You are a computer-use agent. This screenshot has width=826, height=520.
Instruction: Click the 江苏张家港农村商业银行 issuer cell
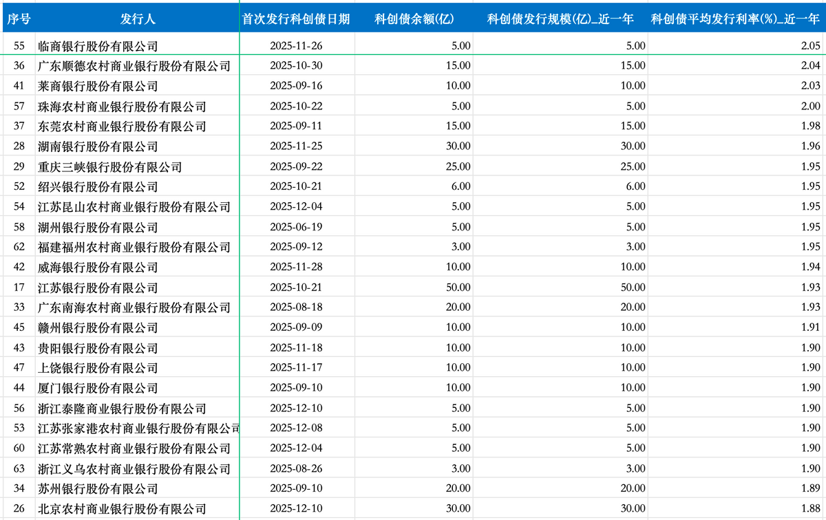pos(137,429)
